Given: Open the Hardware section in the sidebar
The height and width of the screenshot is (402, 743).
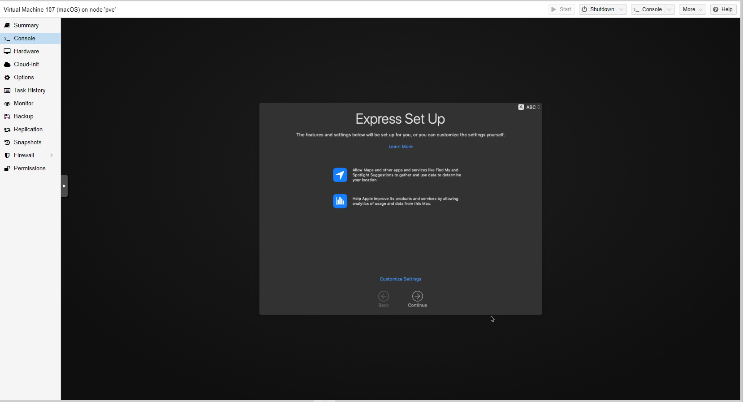Looking at the screenshot, I should coord(26,52).
